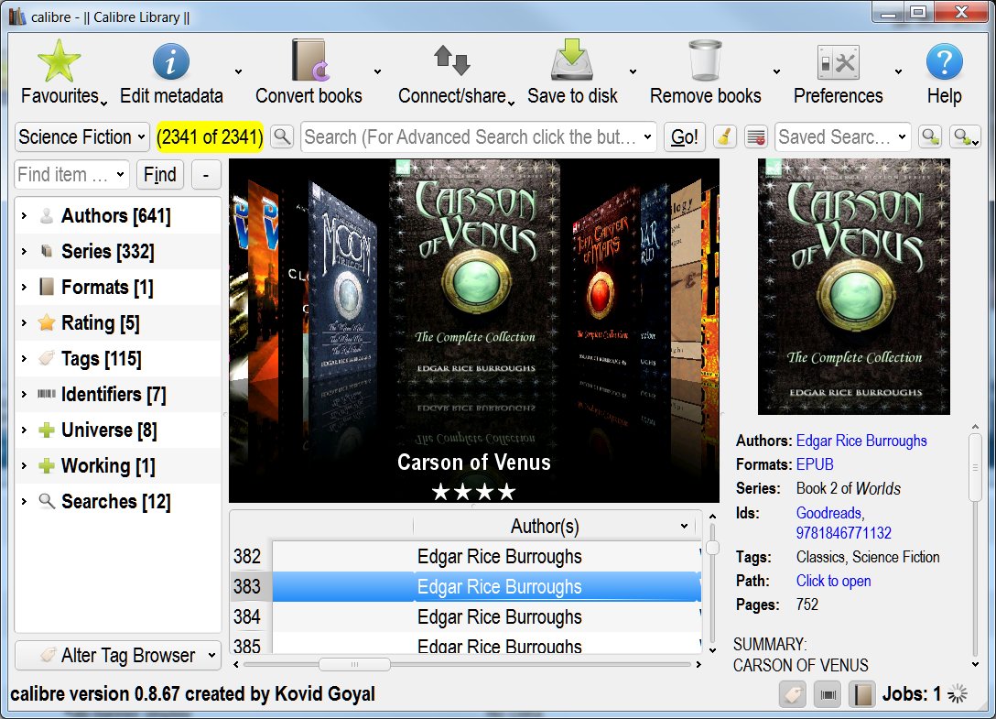Open the 9781846771132 ISBN link
This screenshot has height=719, width=996.
click(x=843, y=533)
